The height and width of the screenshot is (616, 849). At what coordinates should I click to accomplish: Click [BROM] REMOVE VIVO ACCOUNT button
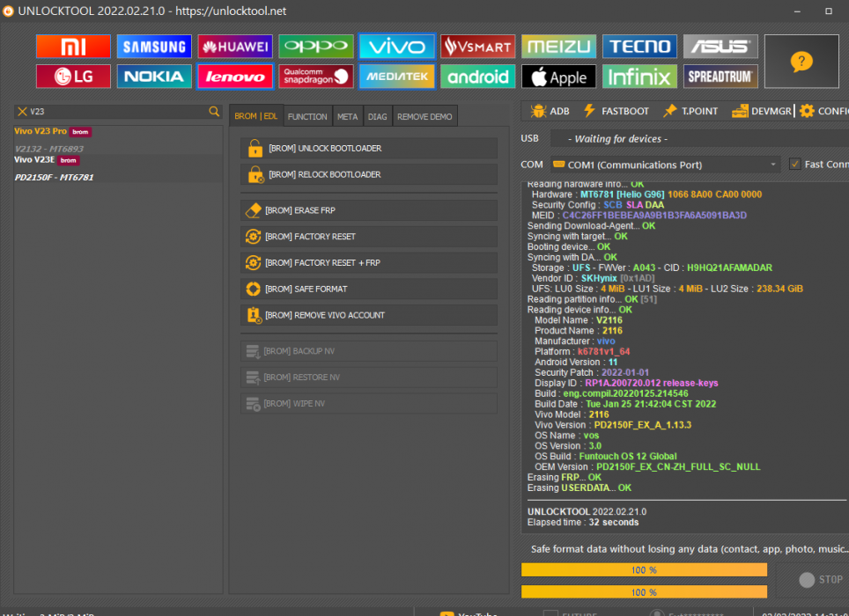tap(369, 315)
